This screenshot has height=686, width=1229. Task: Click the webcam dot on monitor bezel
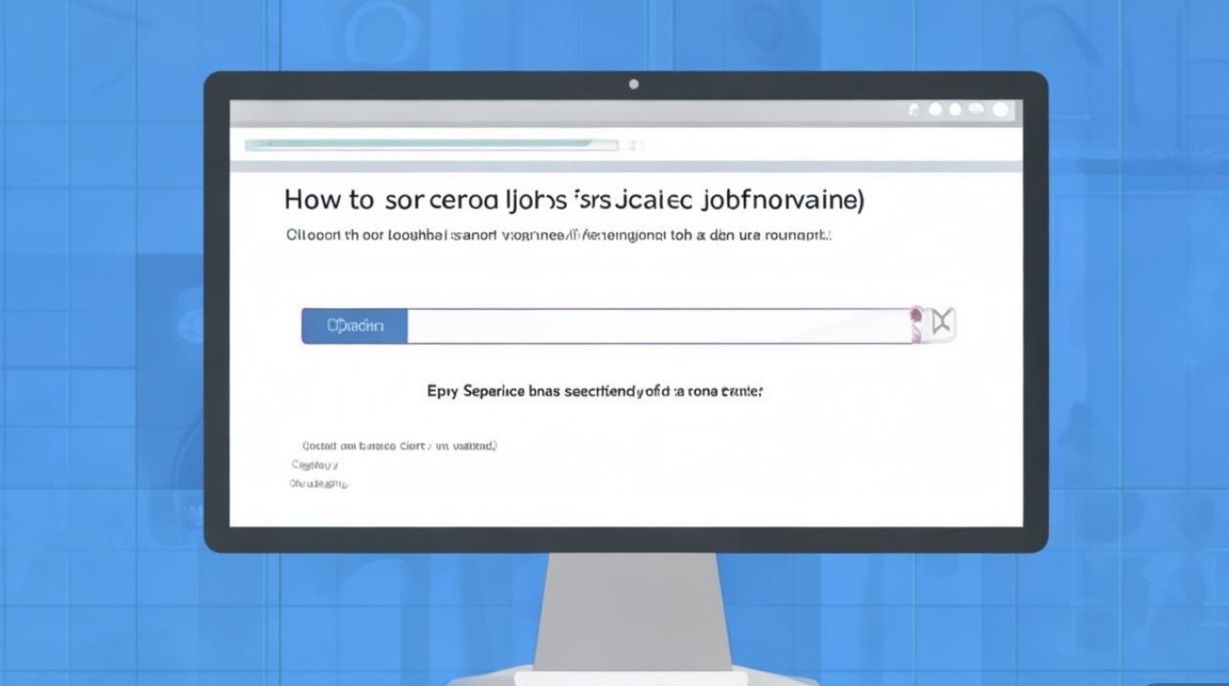633,84
